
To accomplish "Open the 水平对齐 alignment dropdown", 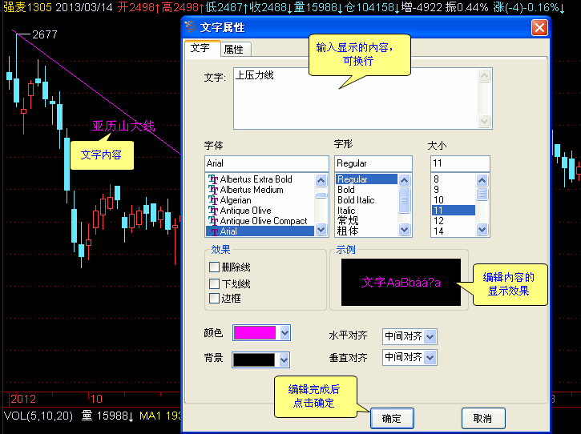I will (x=430, y=336).
